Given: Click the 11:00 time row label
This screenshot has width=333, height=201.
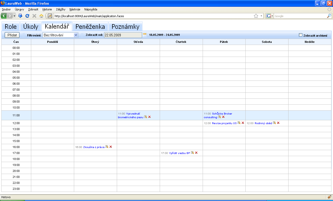Looking at the screenshot, I should 16,115.
